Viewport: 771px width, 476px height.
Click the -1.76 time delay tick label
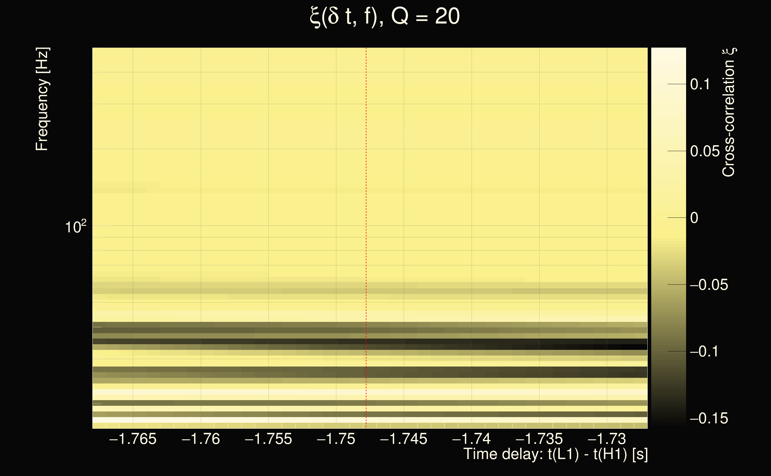pos(200,439)
